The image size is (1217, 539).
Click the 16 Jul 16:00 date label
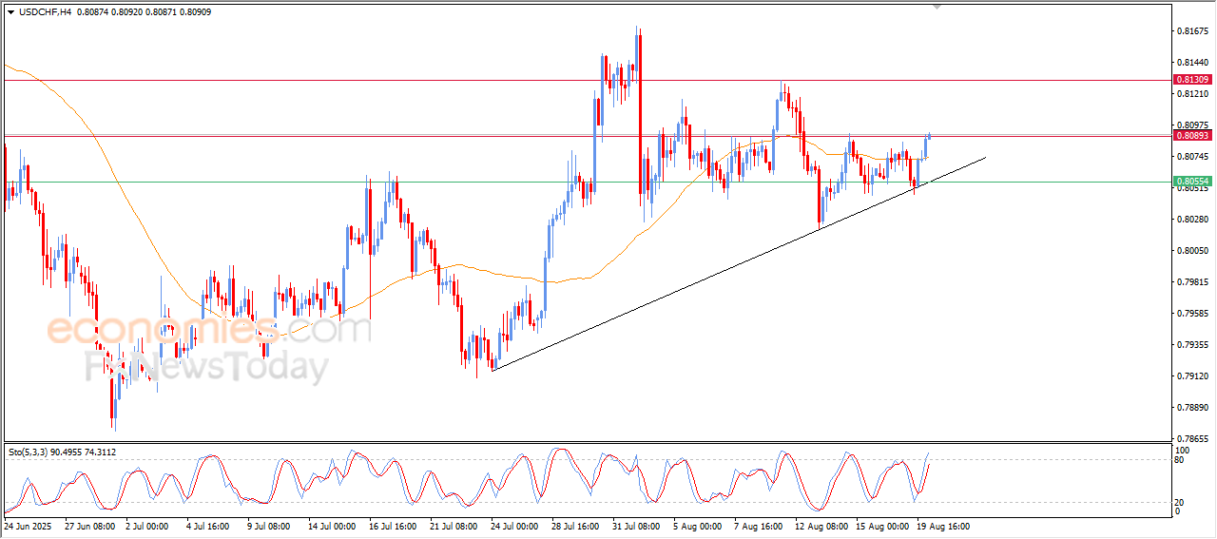[x=394, y=525]
